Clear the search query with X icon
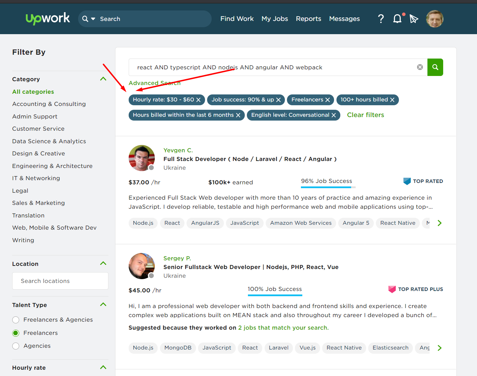Viewport: 477px width, 376px height. click(x=420, y=67)
